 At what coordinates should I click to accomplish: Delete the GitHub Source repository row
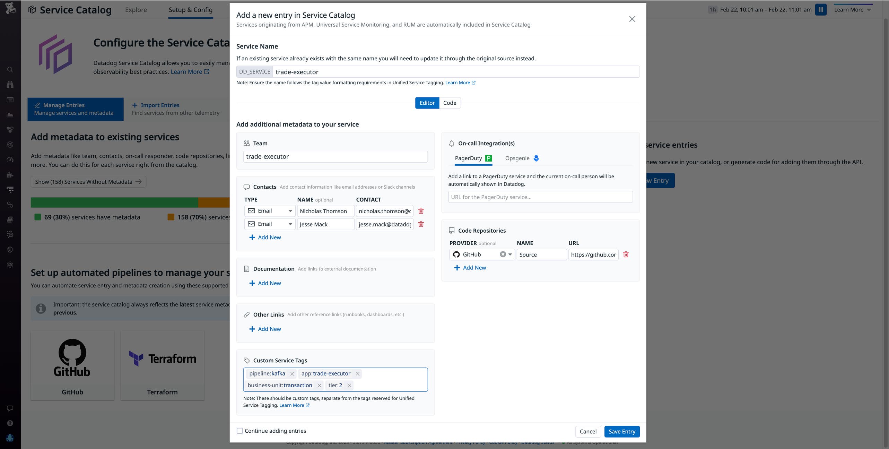pos(626,254)
